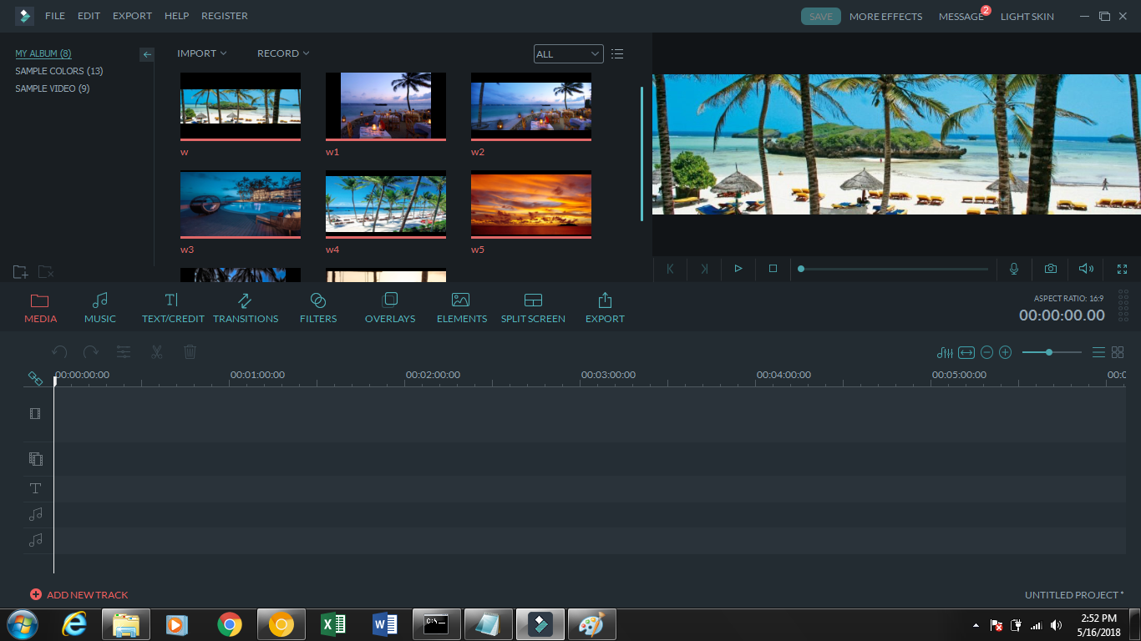The width and height of the screenshot is (1141, 641).
Task: Zoom out the timeline with minus icon
Action: [x=986, y=352]
